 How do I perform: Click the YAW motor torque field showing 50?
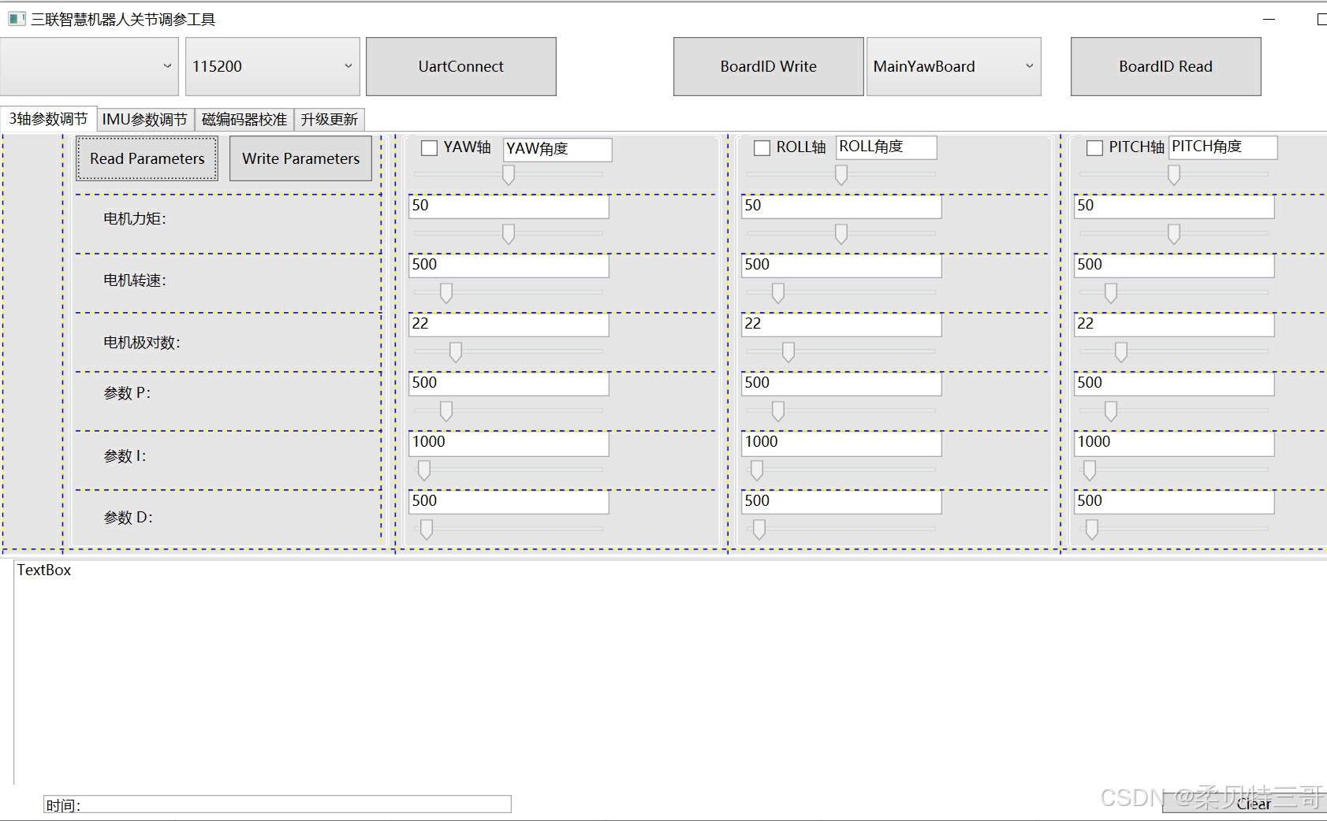(509, 206)
